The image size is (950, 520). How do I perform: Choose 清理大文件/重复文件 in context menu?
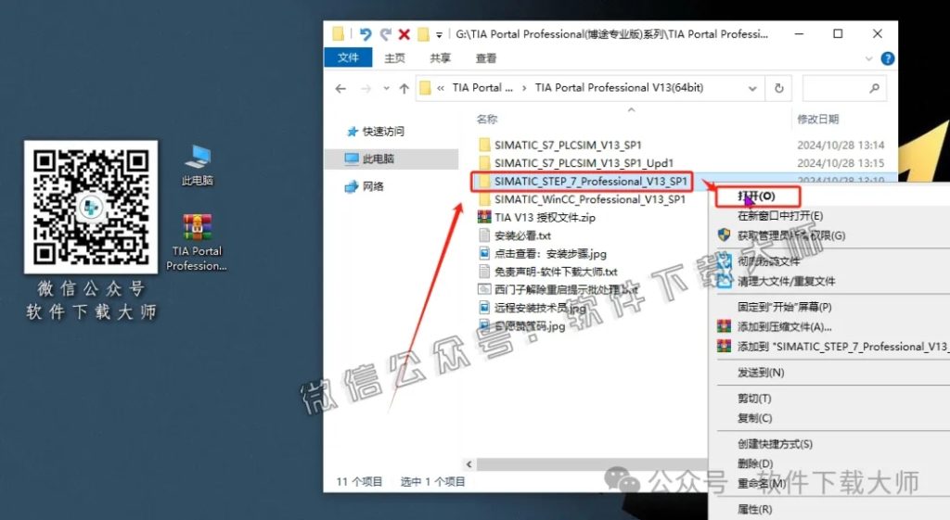click(787, 282)
